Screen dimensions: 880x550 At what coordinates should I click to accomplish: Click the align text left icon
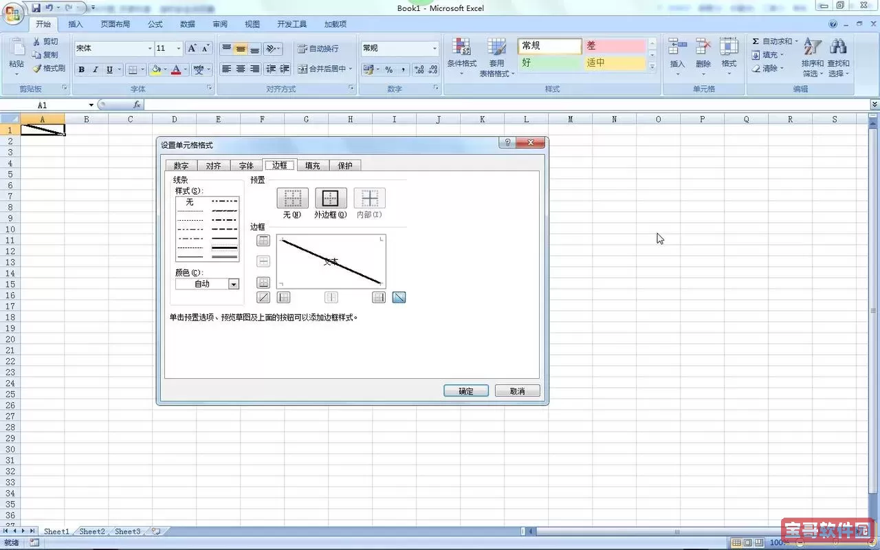tap(226, 69)
